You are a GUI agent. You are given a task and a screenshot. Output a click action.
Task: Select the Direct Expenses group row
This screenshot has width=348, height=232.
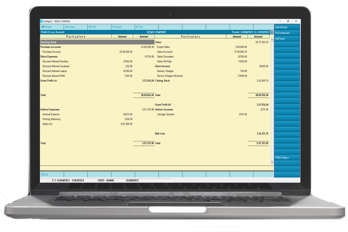[97, 57]
